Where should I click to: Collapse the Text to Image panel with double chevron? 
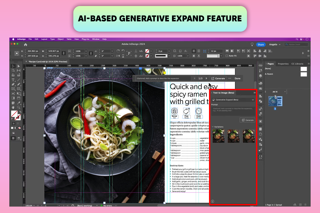point(254,93)
